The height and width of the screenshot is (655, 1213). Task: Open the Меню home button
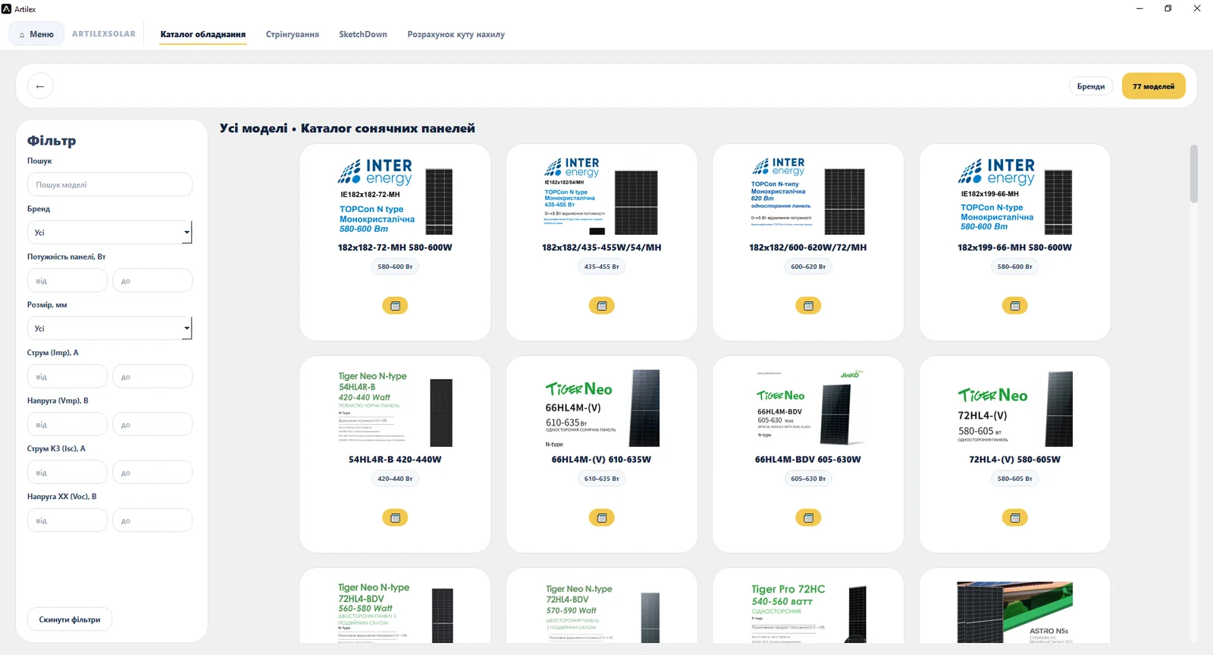[36, 34]
